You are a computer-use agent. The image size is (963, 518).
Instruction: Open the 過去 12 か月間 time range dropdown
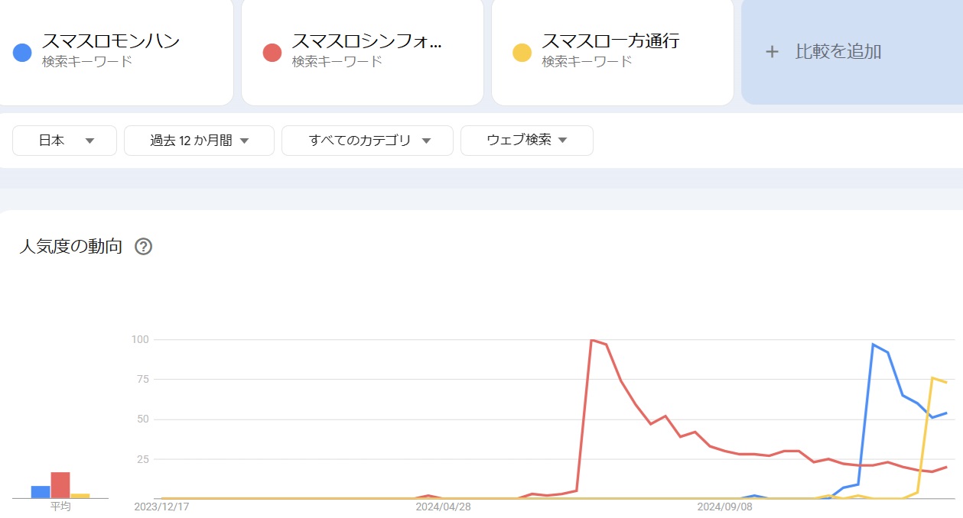[198, 141]
